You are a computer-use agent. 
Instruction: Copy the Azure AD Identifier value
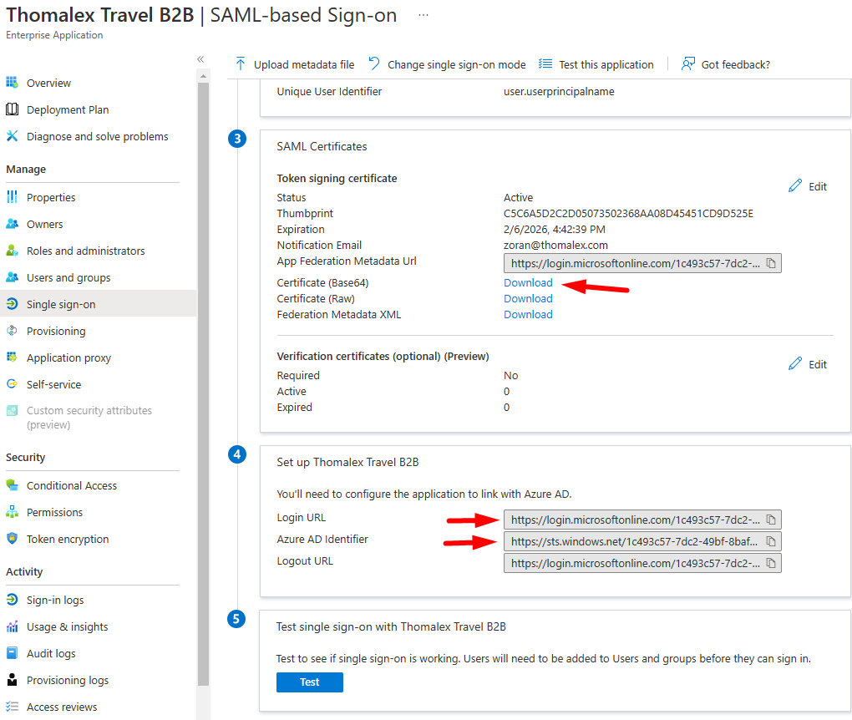point(771,541)
